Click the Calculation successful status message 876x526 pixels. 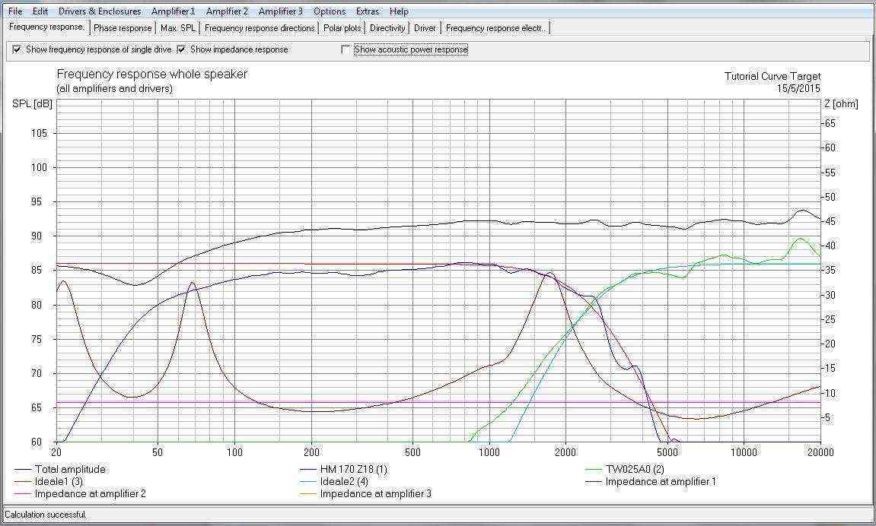46,515
